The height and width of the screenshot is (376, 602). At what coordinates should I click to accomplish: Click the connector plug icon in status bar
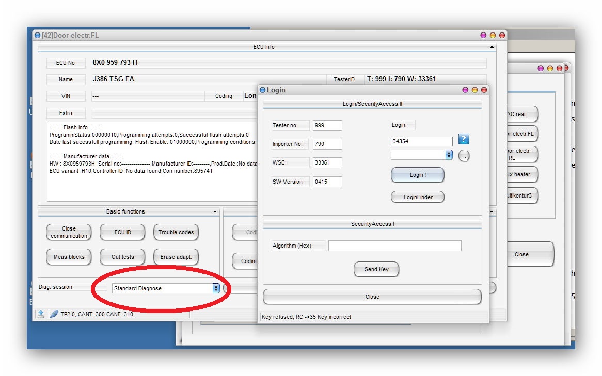point(54,314)
